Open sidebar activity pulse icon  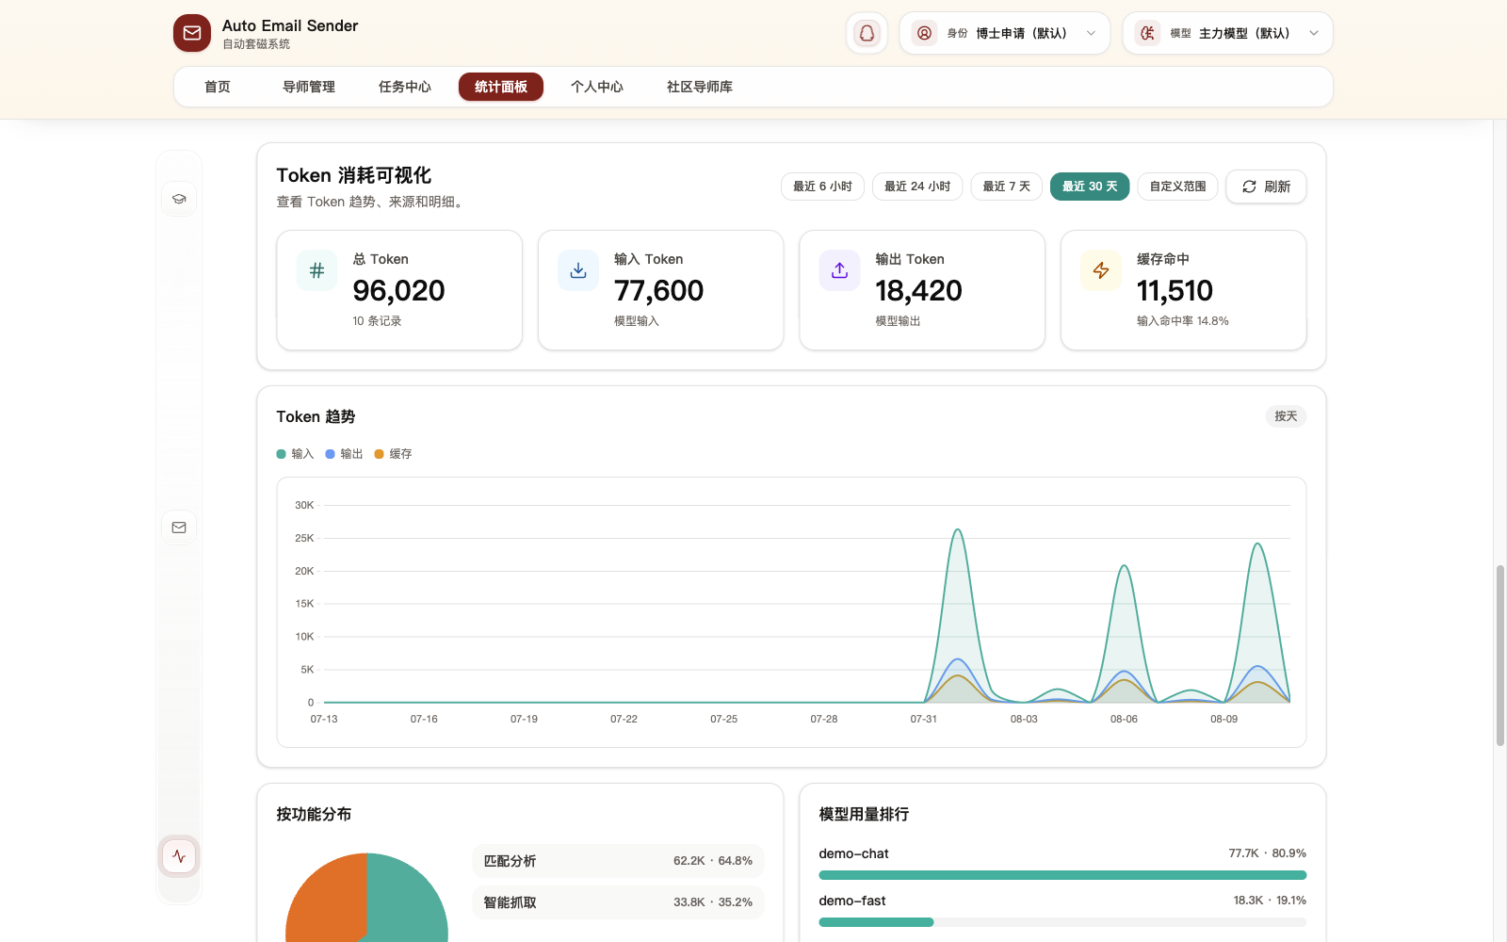coord(179,856)
